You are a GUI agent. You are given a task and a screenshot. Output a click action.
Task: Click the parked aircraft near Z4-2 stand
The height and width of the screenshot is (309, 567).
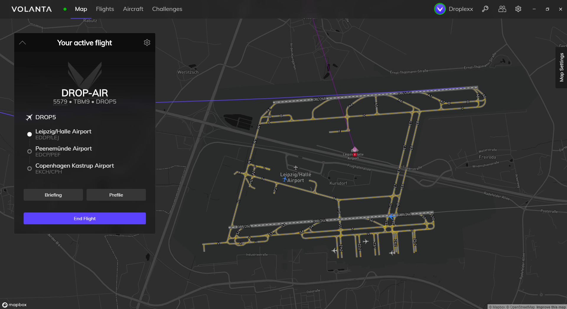tap(392, 253)
